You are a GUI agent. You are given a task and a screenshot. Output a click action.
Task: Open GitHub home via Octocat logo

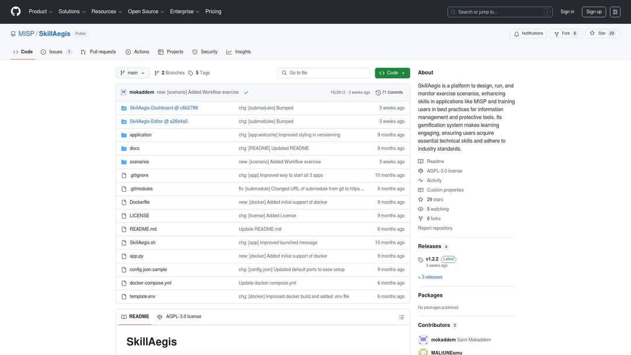(x=16, y=11)
